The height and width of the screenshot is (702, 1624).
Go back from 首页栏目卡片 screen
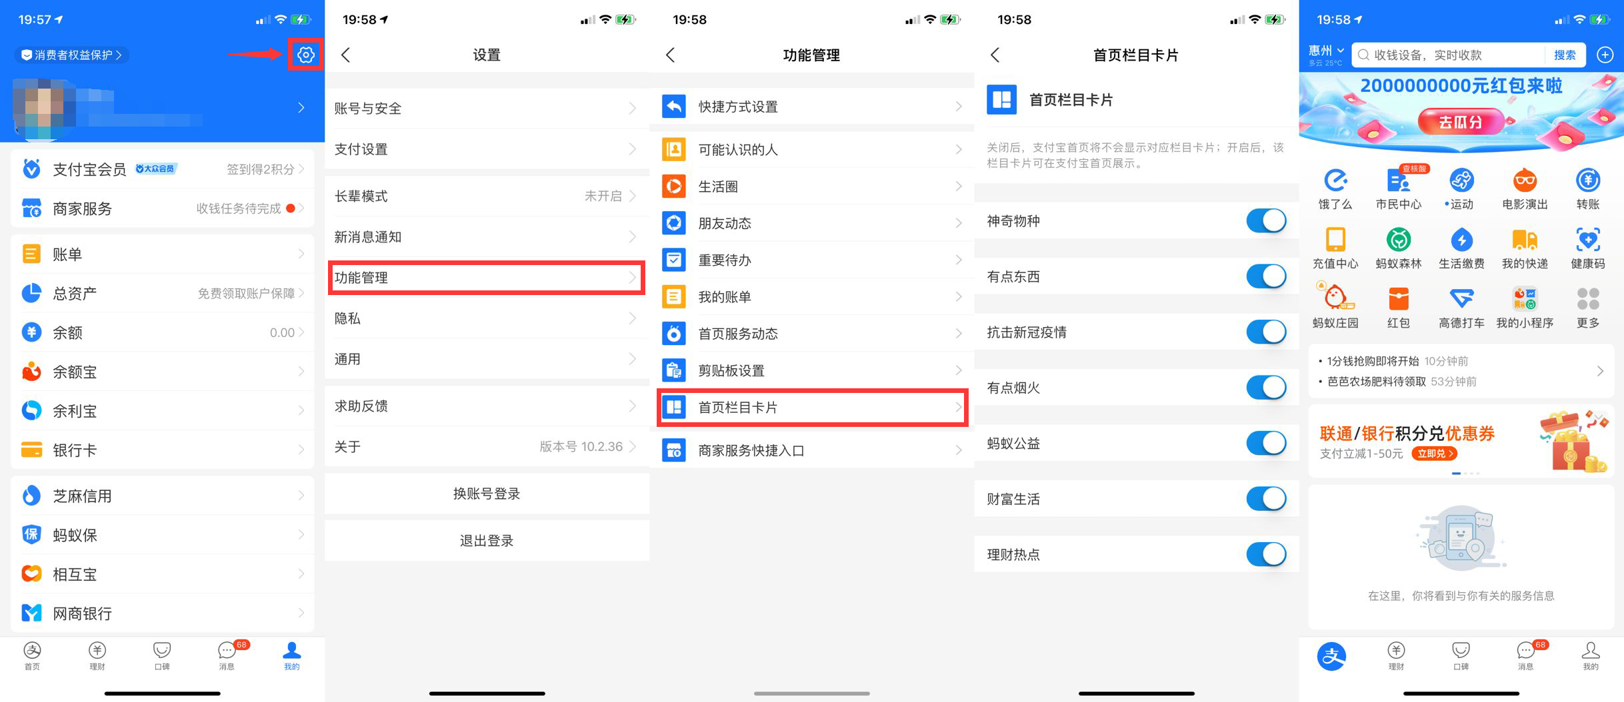995,55
